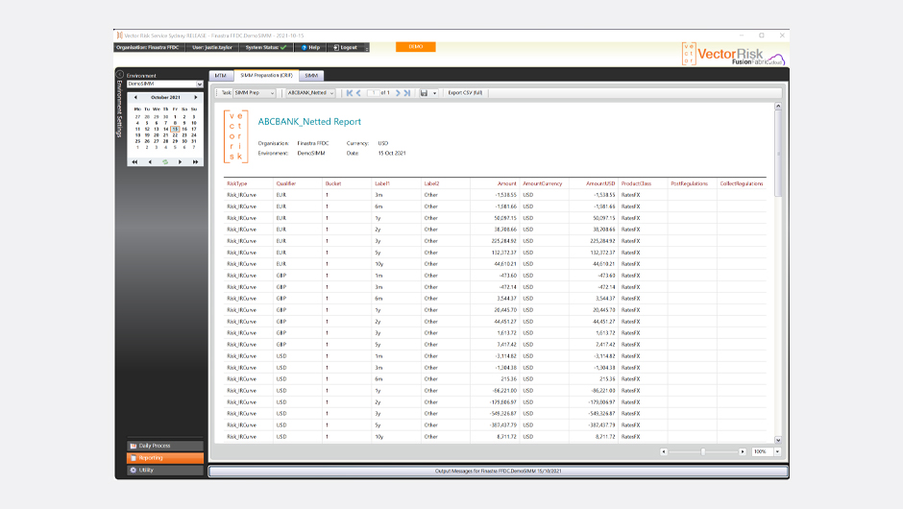
Task: Open the 100% zoom dropdown
Action: coord(777,452)
